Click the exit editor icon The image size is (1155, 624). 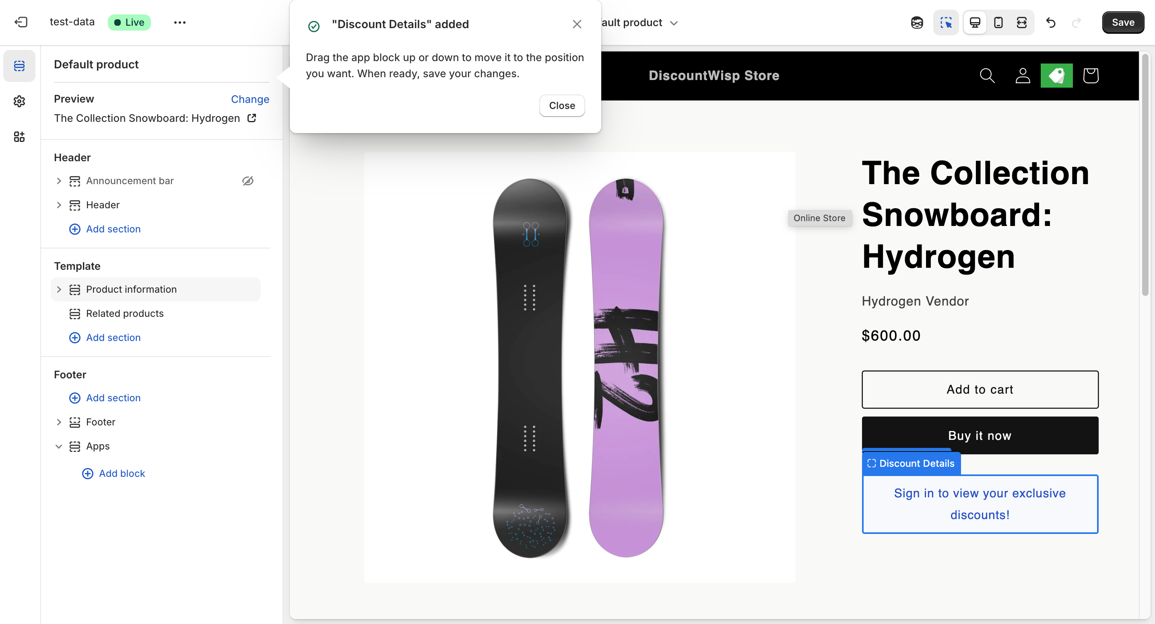click(x=21, y=22)
